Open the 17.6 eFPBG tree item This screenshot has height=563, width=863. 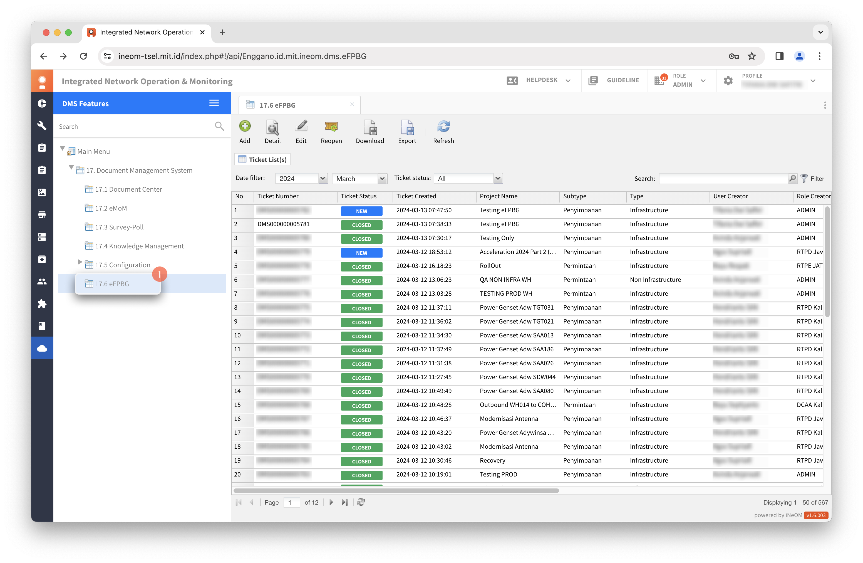(x=112, y=284)
